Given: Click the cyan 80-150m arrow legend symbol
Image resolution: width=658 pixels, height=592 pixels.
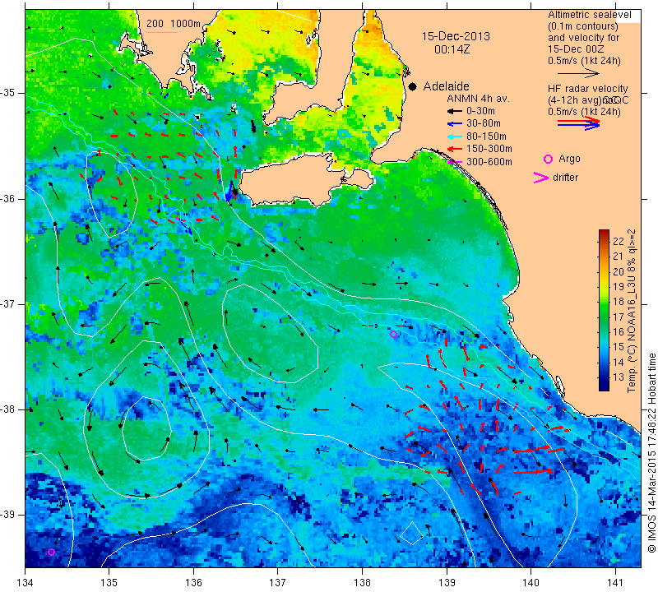Looking at the screenshot, I should tap(454, 136).
